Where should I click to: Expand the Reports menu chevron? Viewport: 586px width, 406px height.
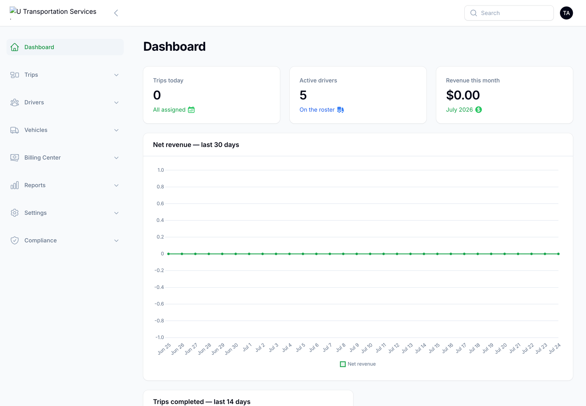[x=116, y=185]
